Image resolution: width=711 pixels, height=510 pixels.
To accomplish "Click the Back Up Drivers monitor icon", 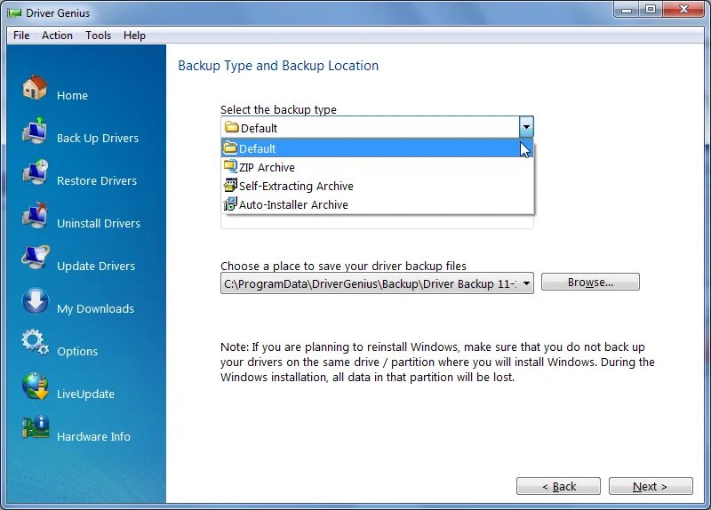I will [x=35, y=130].
